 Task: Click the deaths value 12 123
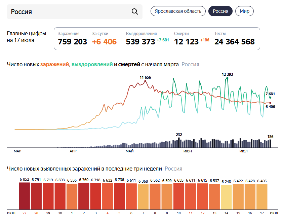coord(186,42)
